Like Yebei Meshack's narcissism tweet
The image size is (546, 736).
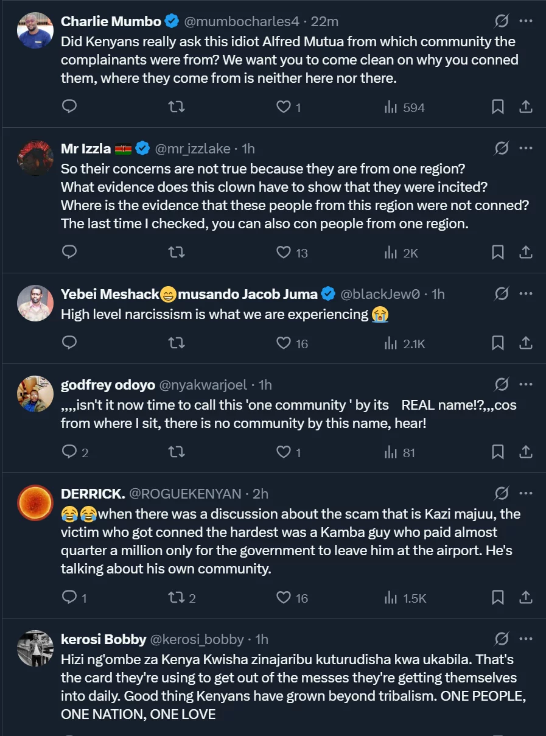284,343
